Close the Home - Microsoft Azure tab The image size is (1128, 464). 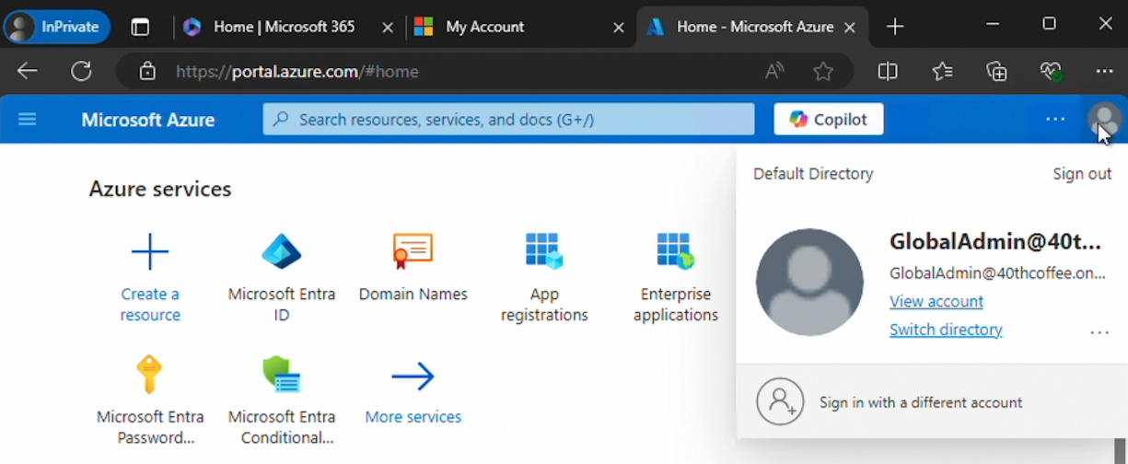click(850, 28)
